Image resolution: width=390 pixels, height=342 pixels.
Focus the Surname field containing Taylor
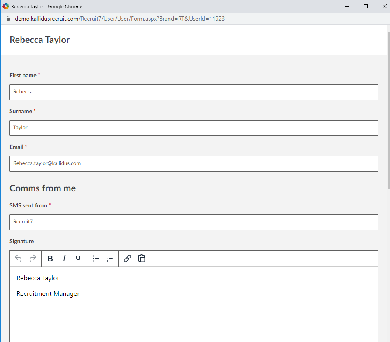pos(194,128)
